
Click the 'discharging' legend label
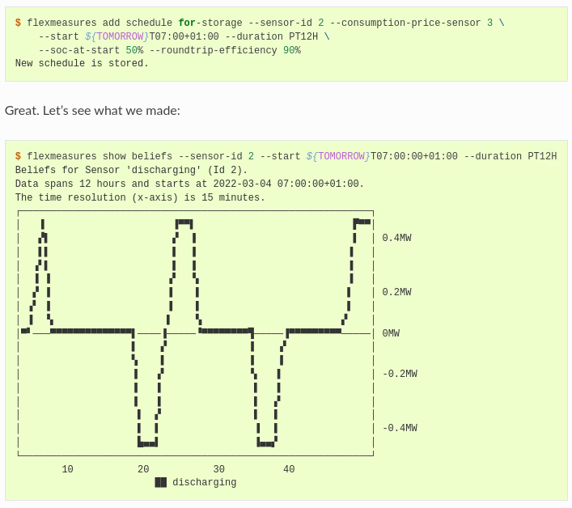click(204, 482)
